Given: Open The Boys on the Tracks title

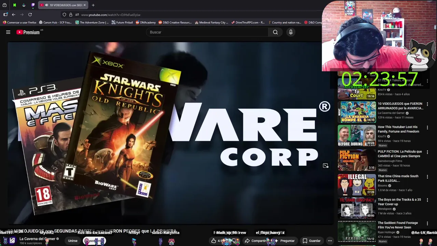Looking at the screenshot, I should 399,202.
